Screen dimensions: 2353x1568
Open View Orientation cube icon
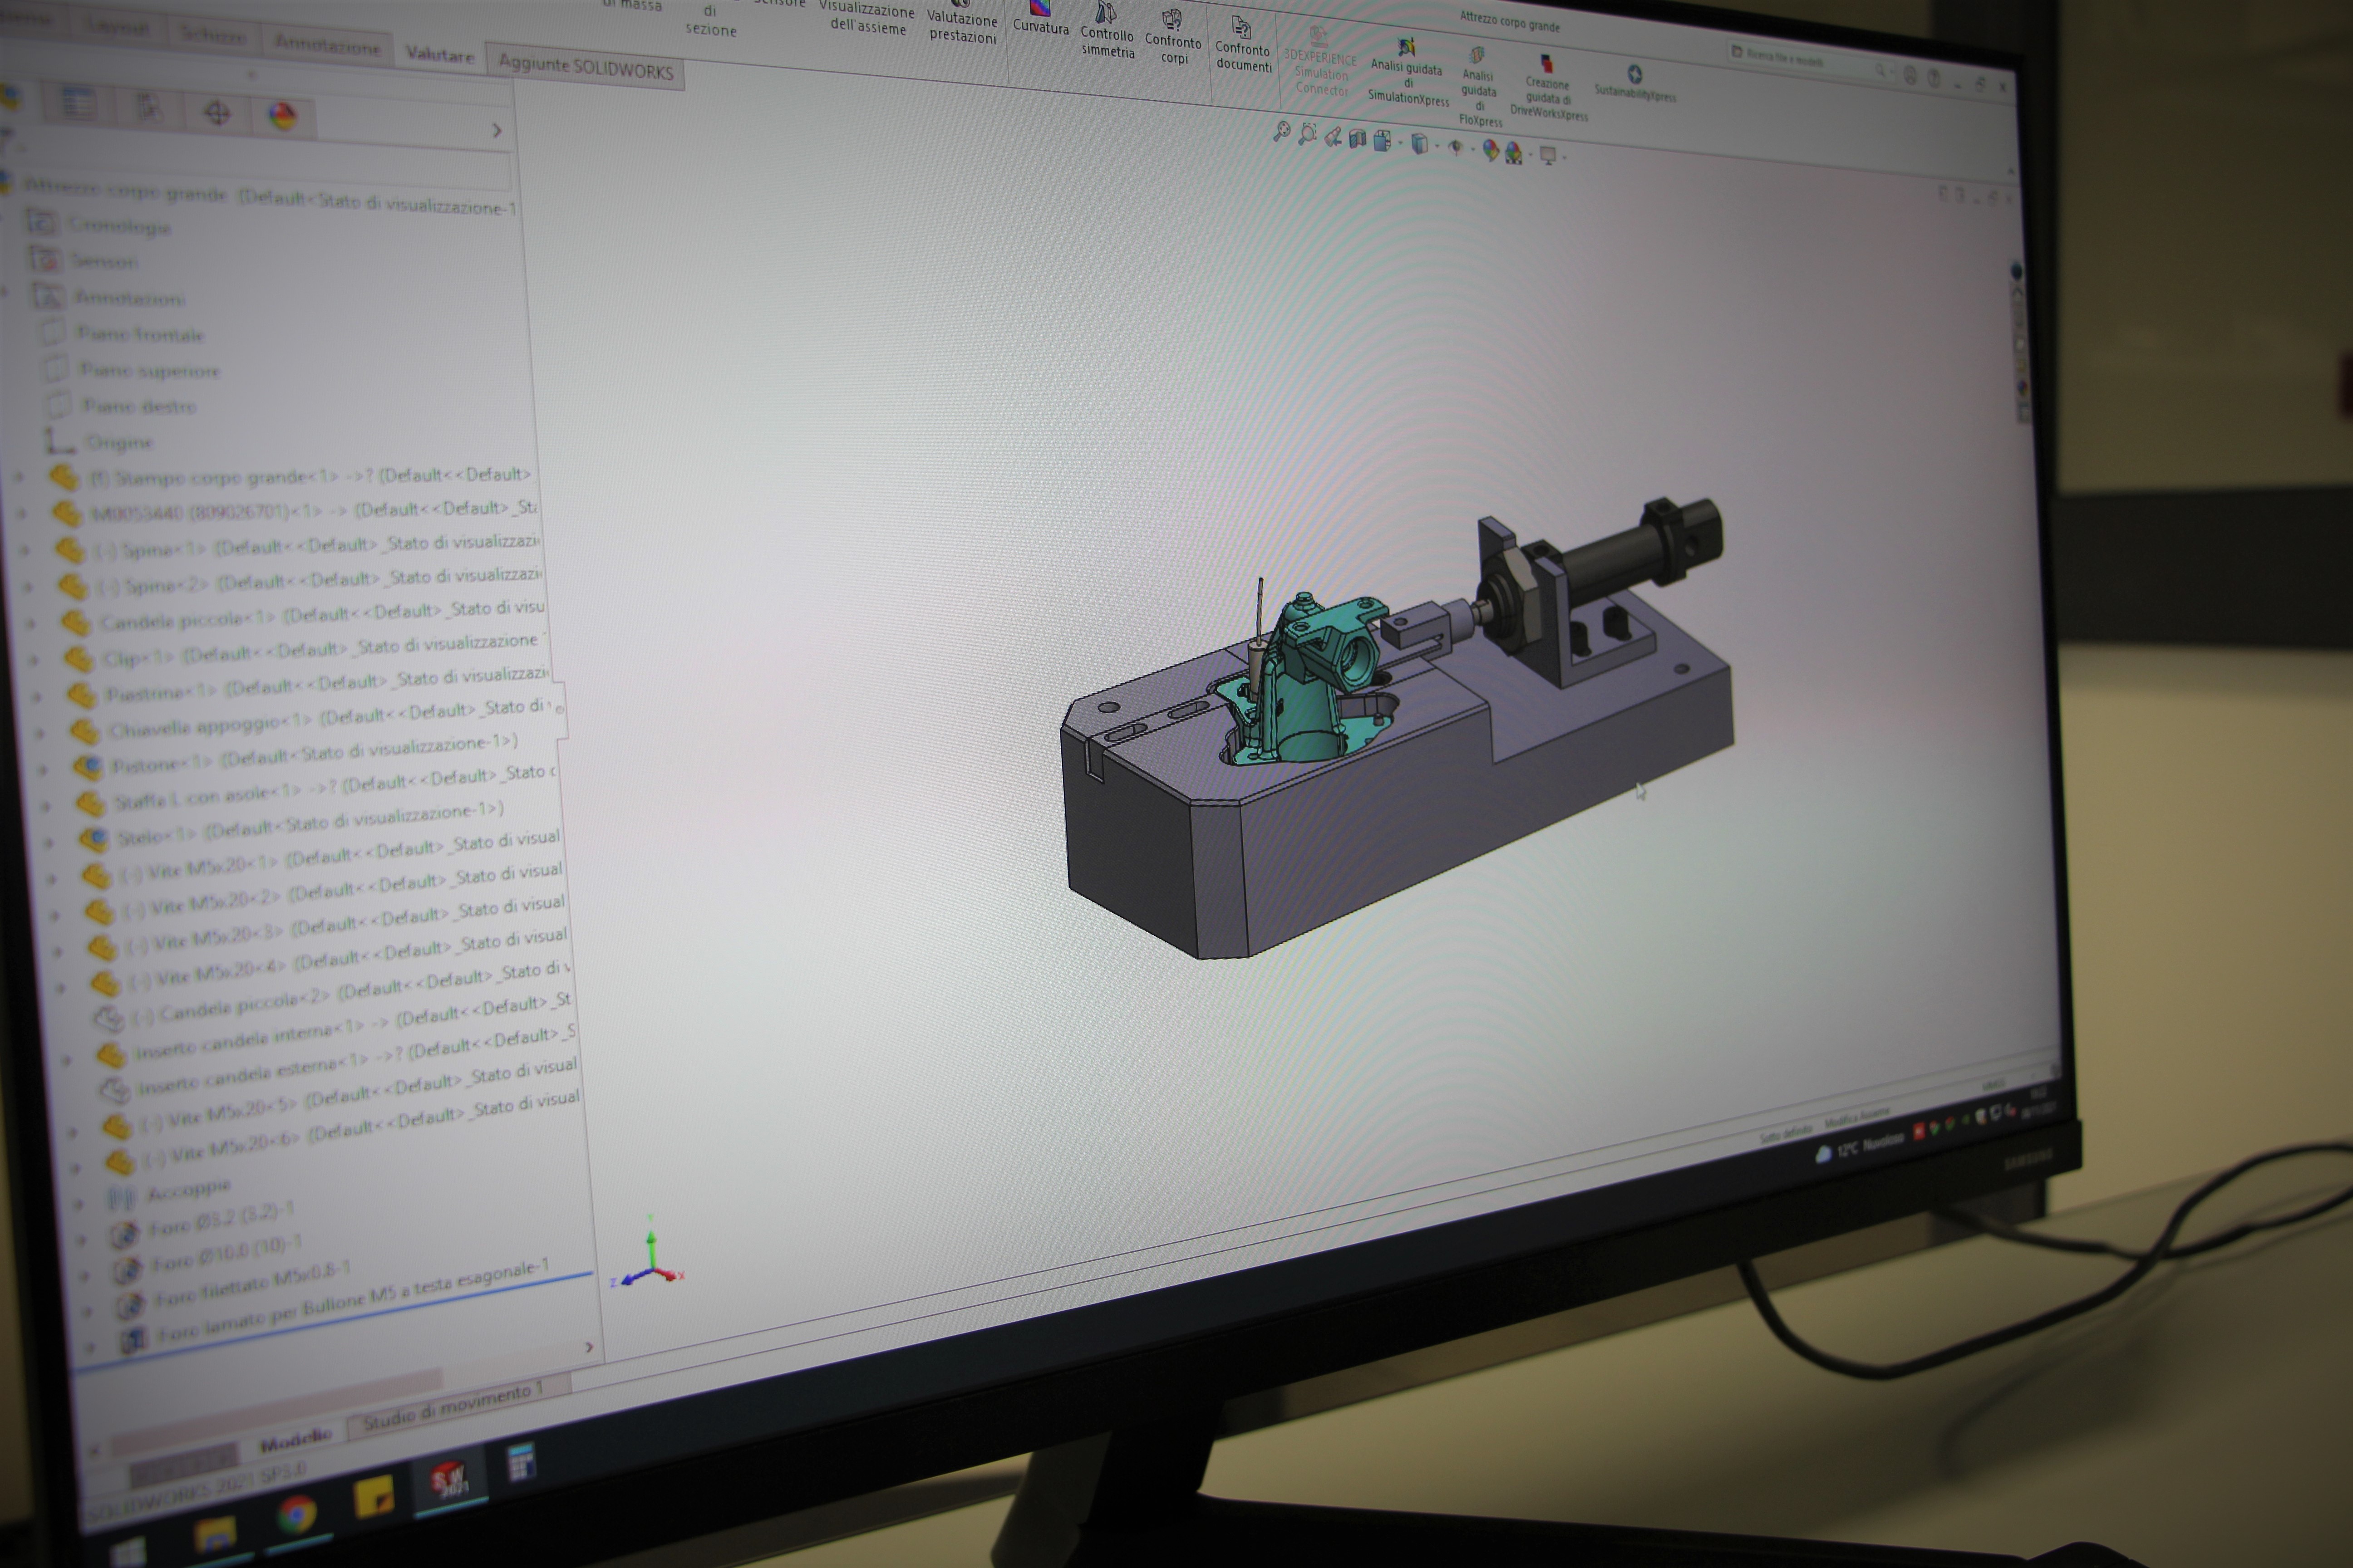[1383, 141]
